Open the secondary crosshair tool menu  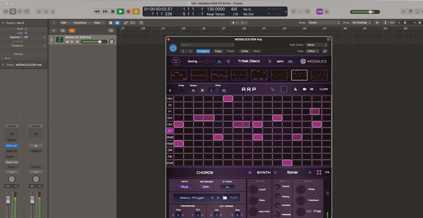[x=244, y=23]
